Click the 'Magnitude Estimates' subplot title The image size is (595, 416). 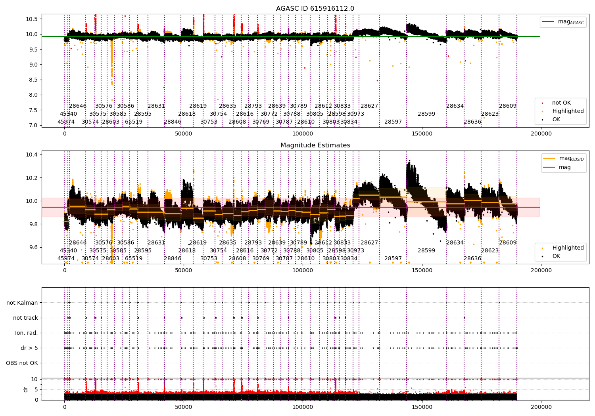[315, 145]
